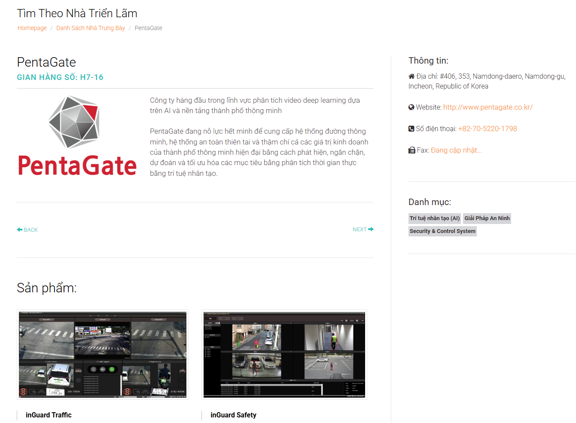Image resolution: width=576 pixels, height=423 pixels.
Task: Go to Danh Sách Nhà Trưng Bày breadcrumb
Action: (91, 28)
